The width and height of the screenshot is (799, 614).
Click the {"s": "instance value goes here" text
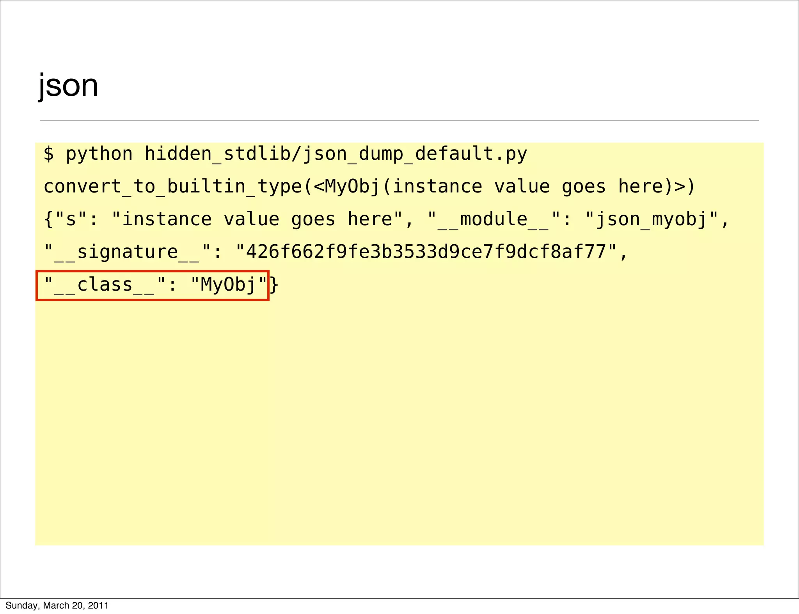click(223, 220)
